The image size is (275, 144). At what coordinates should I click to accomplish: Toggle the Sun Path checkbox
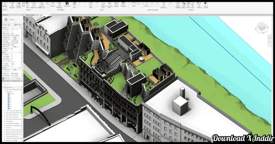(x=12, y=51)
